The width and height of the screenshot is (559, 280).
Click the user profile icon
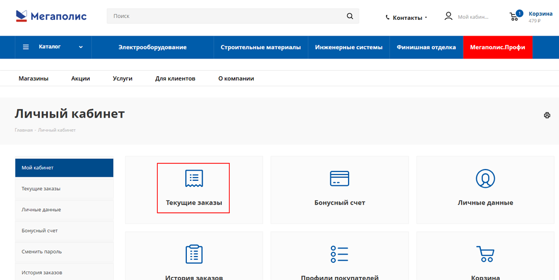click(x=449, y=16)
